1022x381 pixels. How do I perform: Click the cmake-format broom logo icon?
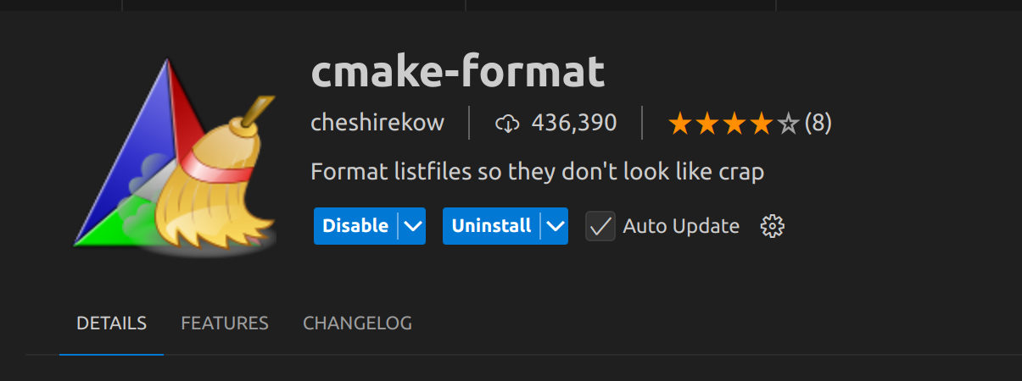pos(174,157)
